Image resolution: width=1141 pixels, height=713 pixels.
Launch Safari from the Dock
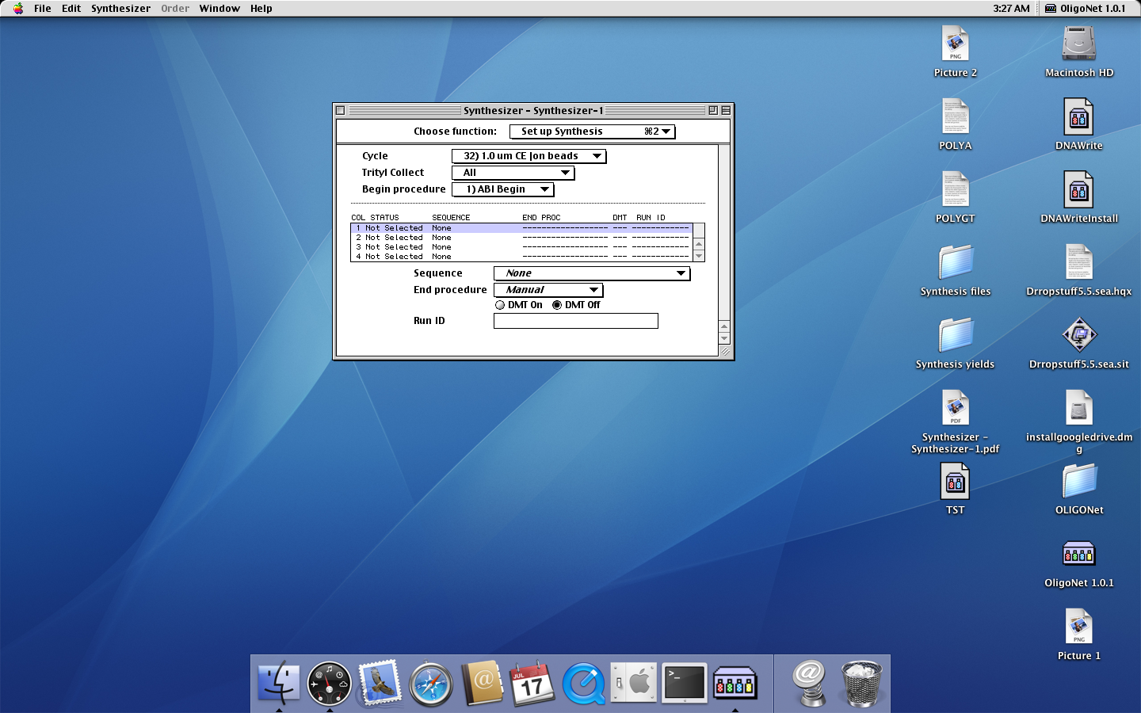430,684
